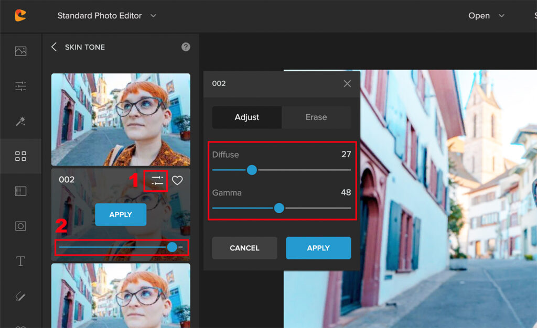Open the Edit adjustments sliders sidebar icon
Screen dimensions: 537x328
click(20, 86)
